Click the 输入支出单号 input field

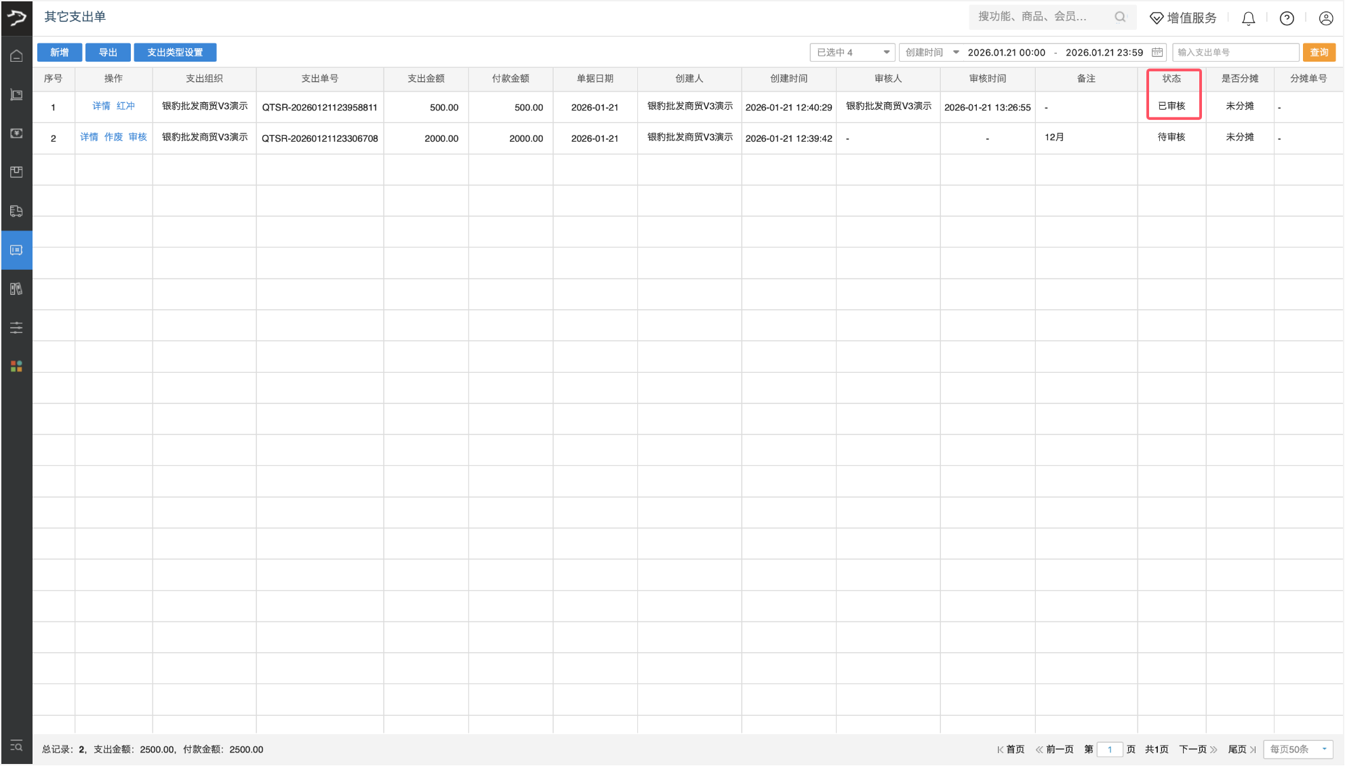coord(1235,52)
